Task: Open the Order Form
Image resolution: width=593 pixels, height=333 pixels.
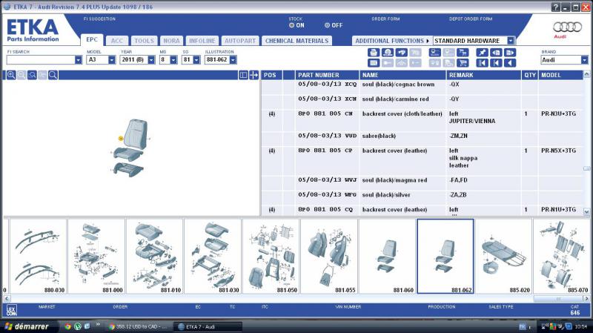Action: point(385,19)
